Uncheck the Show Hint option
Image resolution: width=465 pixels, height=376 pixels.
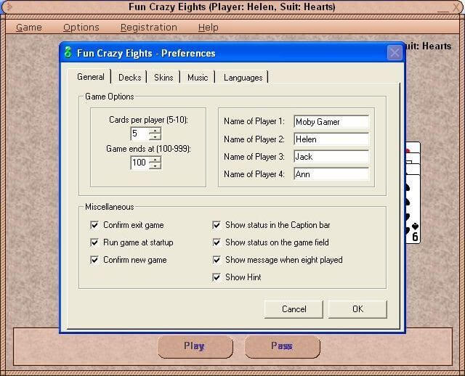[217, 277]
